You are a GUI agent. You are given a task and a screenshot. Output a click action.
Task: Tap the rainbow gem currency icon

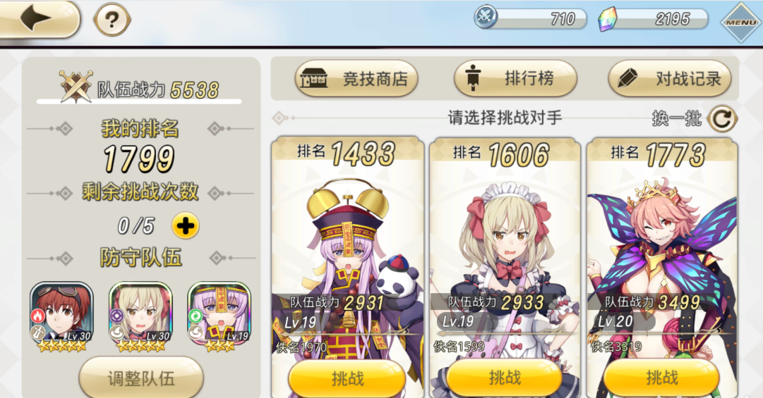[607, 19]
